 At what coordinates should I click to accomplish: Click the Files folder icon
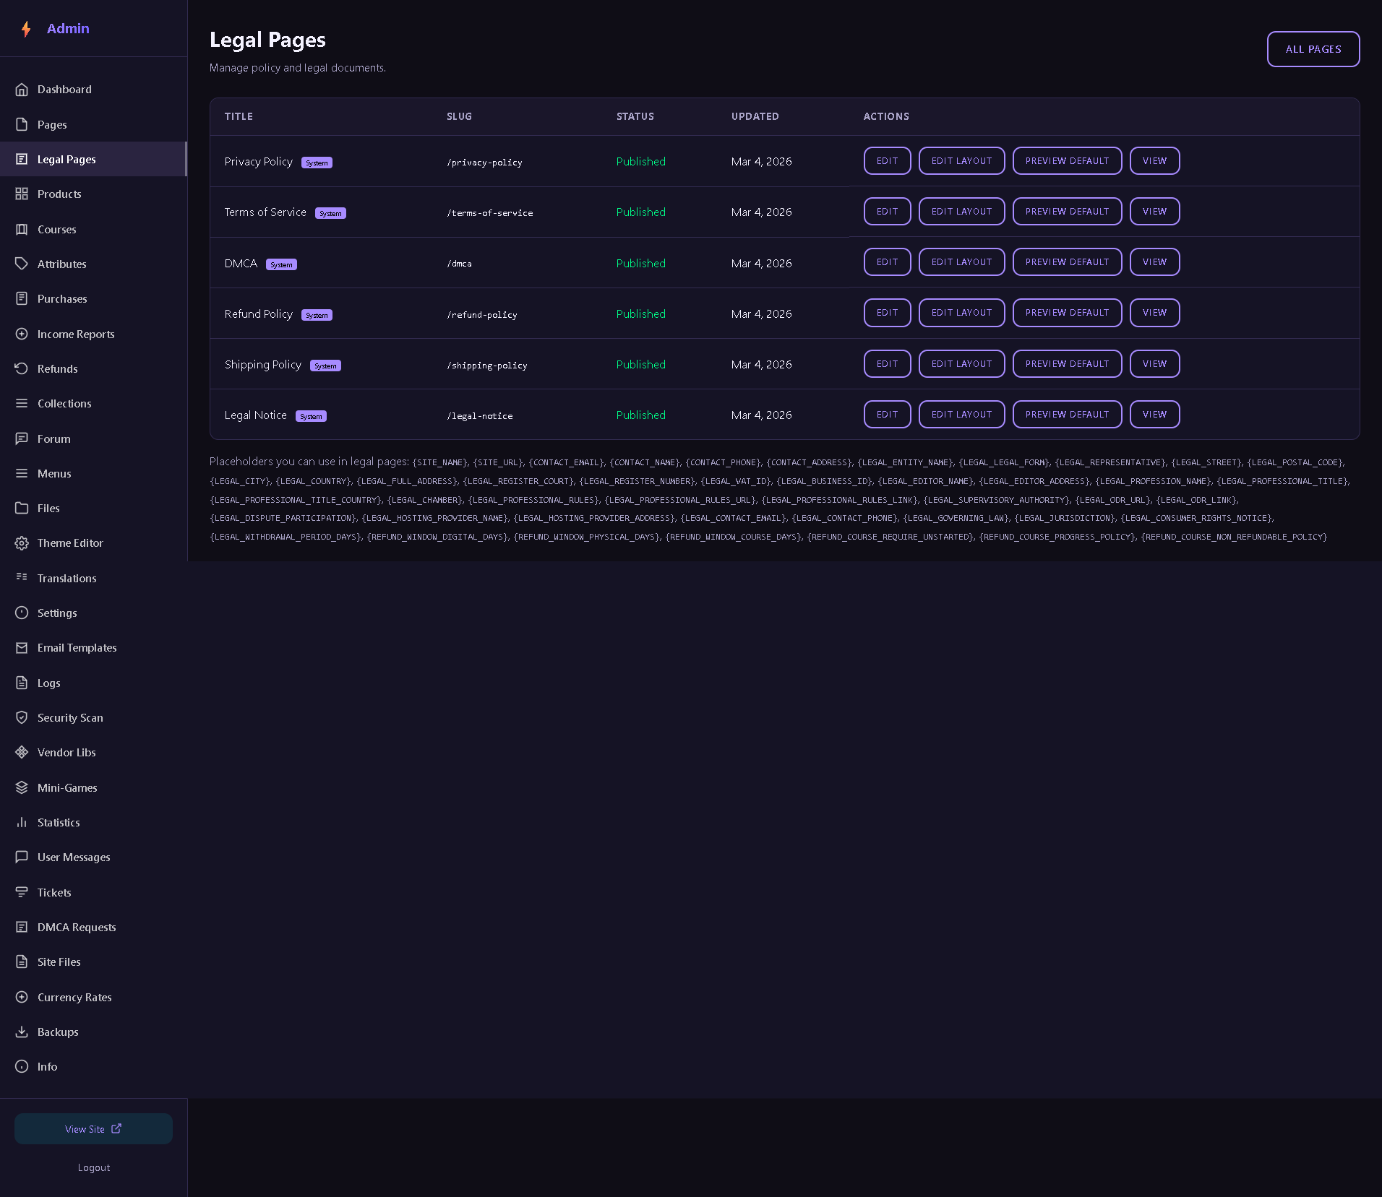coord(22,508)
